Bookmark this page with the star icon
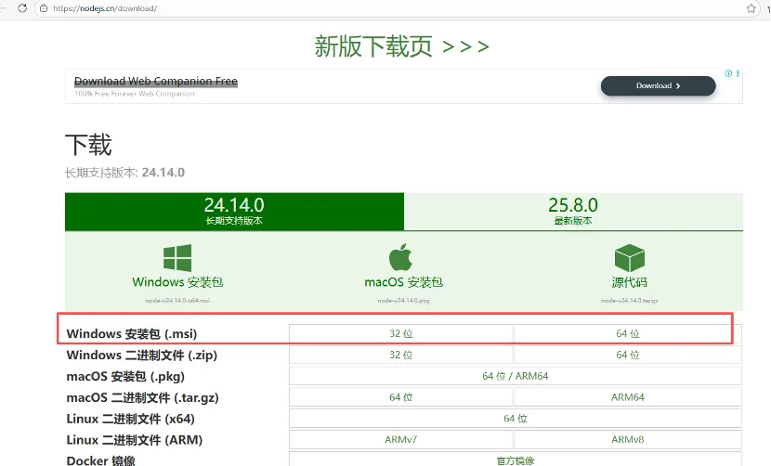The height and width of the screenshot is (466, 771). pyautogui.click(x=751, y=8)
